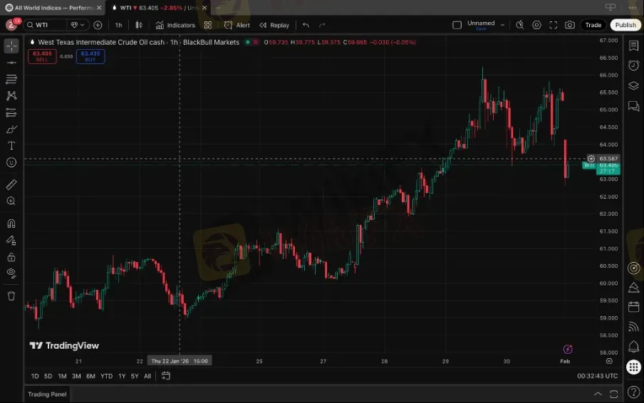Open the alerts clock icon in sidebar
This screenshot has width=644, height=403.
tap(634, 66)
